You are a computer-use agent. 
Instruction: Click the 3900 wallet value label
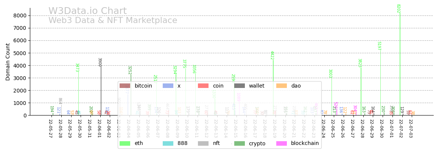(100, 62)
